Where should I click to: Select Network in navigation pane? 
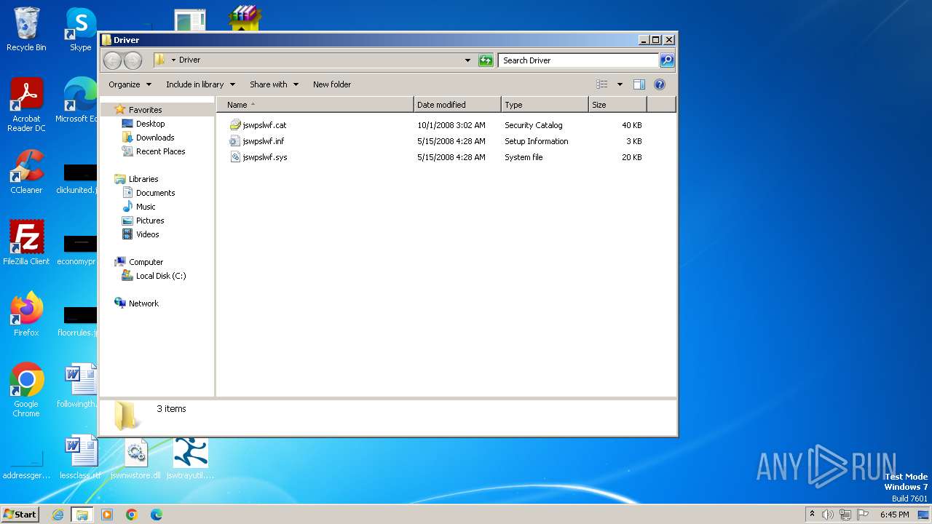pos(143,303)
